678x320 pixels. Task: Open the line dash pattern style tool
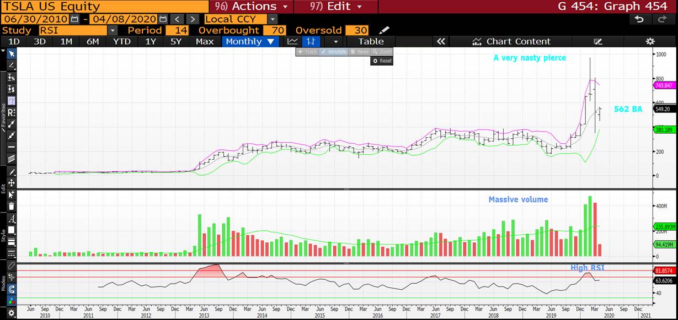[11, 253]
